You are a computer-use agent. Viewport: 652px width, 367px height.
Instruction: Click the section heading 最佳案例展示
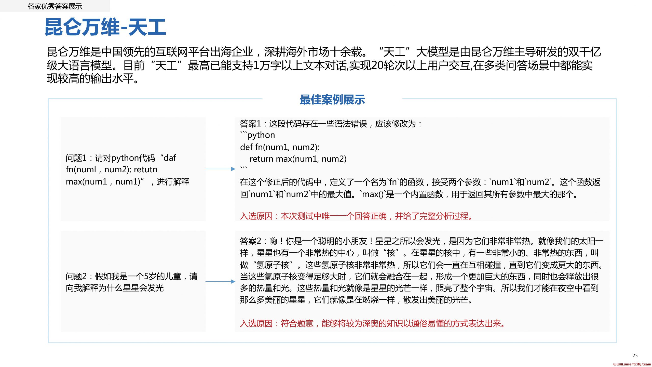click(x=332, y=99)
